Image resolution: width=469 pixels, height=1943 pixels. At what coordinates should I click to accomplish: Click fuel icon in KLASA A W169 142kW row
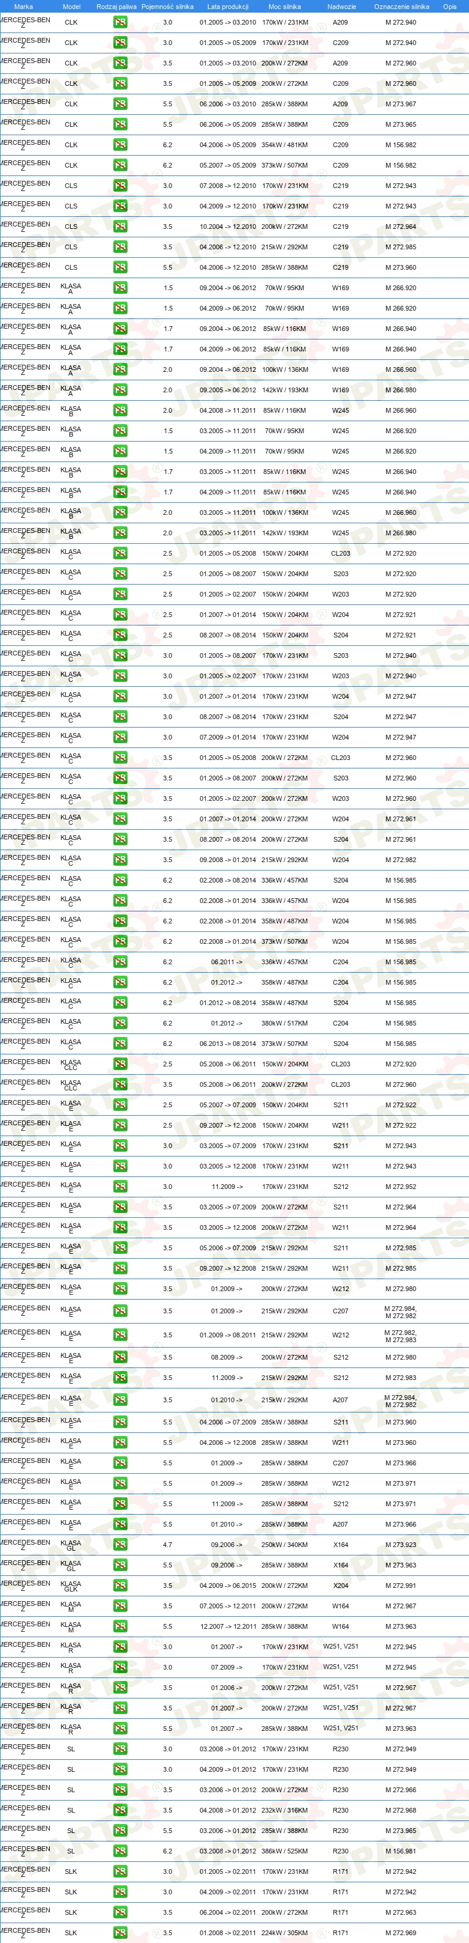point(121,390)
